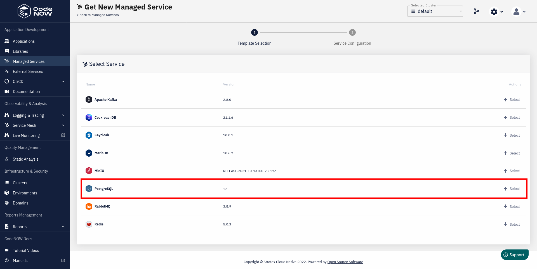537x269 pixels.
Task: Click step 1 Template Selection
Action: 255,37
